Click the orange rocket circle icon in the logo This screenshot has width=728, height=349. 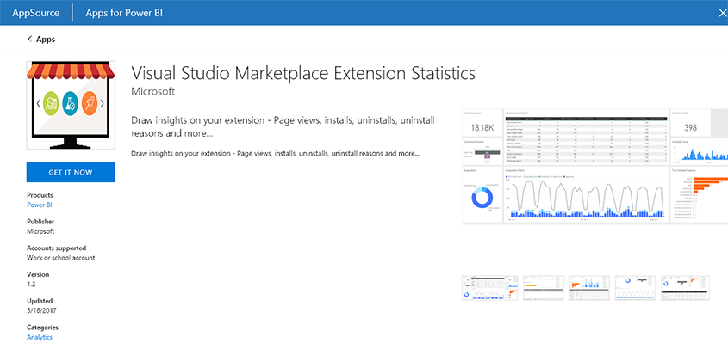(x=89, y=103)
